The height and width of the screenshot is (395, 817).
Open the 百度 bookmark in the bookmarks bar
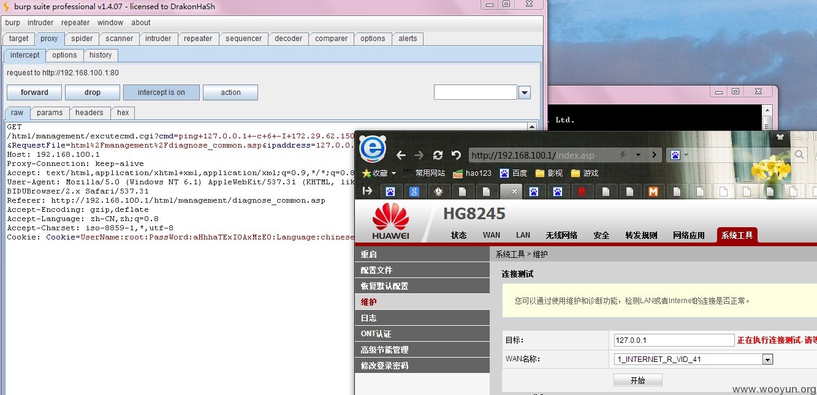pyautogui.click(x=514, y=173)
